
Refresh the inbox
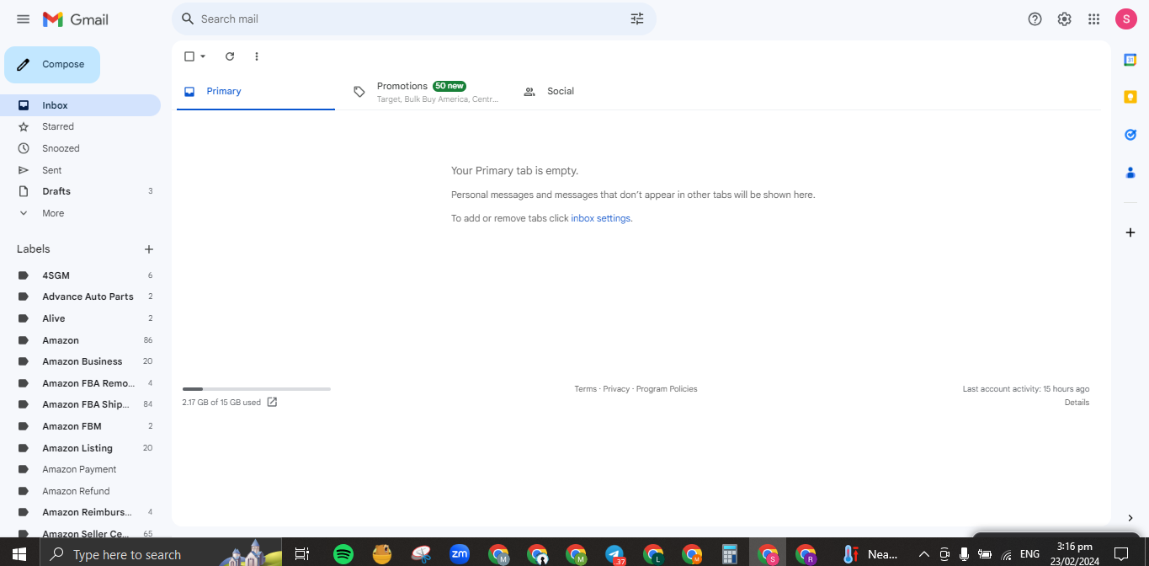tap(230, 56)
